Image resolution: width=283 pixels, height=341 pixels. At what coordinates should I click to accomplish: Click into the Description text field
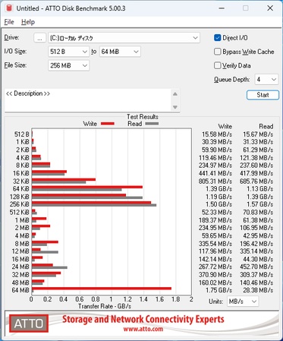pyautogui.click(x=88, y=100)
